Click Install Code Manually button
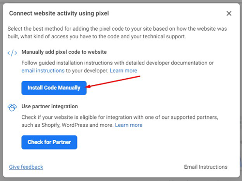242x181 pixels. click(54, 88)
